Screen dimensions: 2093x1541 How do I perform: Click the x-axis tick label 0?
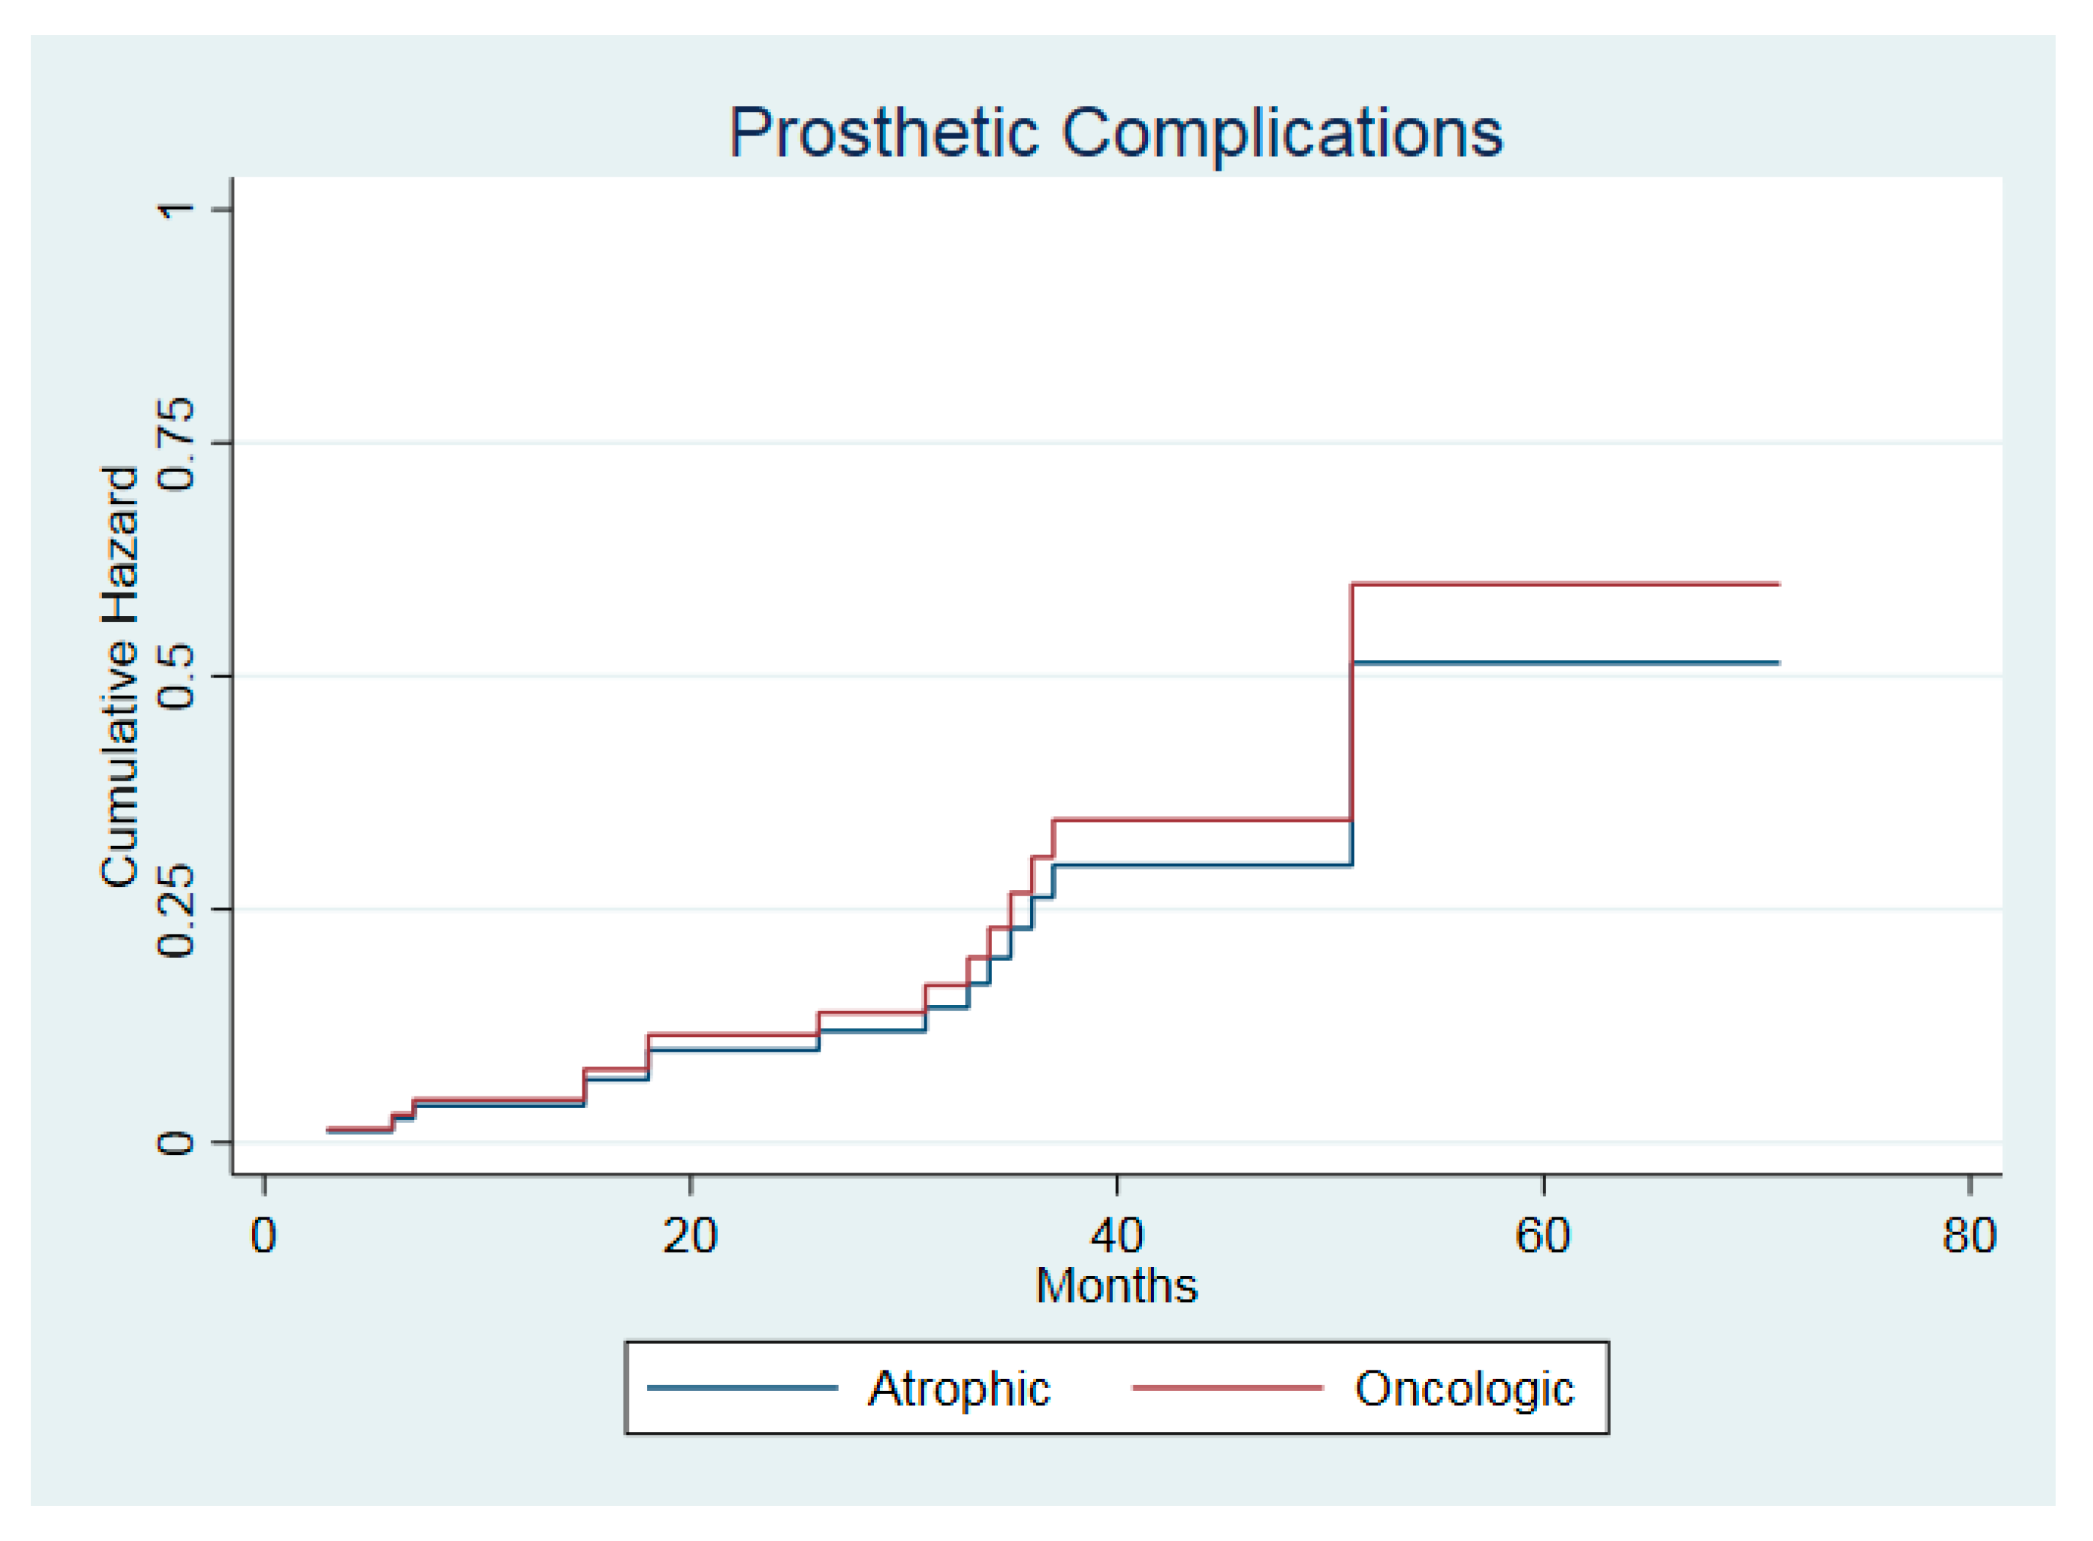click(263, 1237)
